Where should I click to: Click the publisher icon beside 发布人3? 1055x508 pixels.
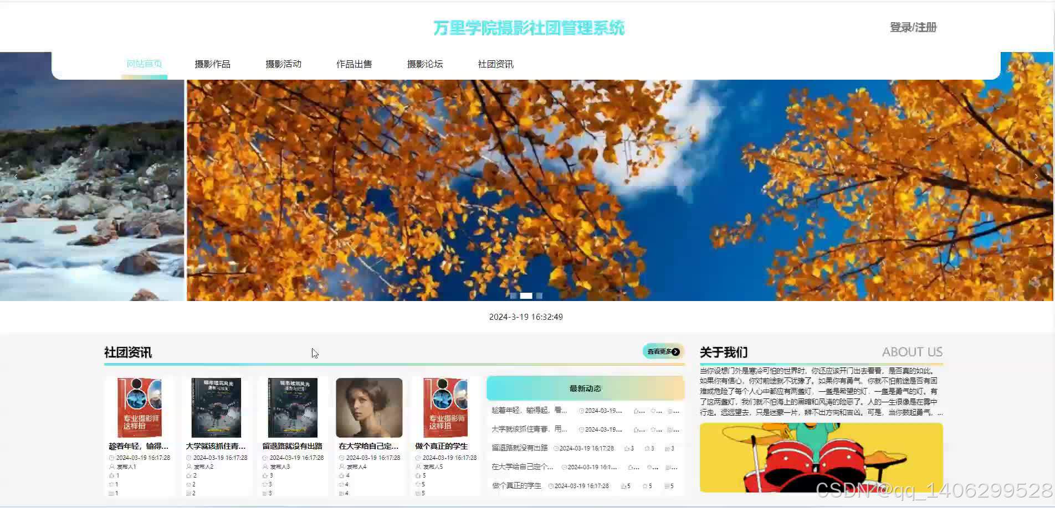pyautogui.click(x=264, y=466)
